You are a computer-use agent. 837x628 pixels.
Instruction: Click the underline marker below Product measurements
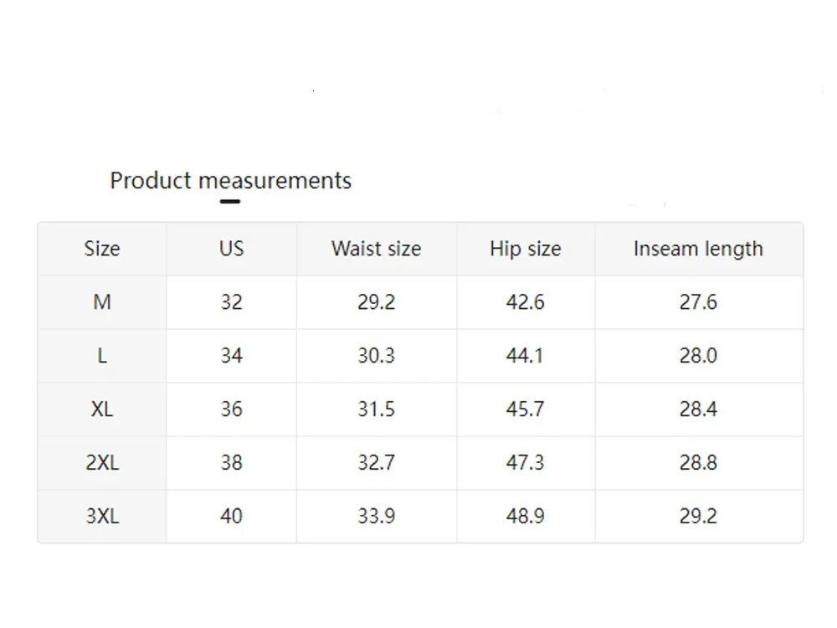pyautogui.click(x=230, y=201)
